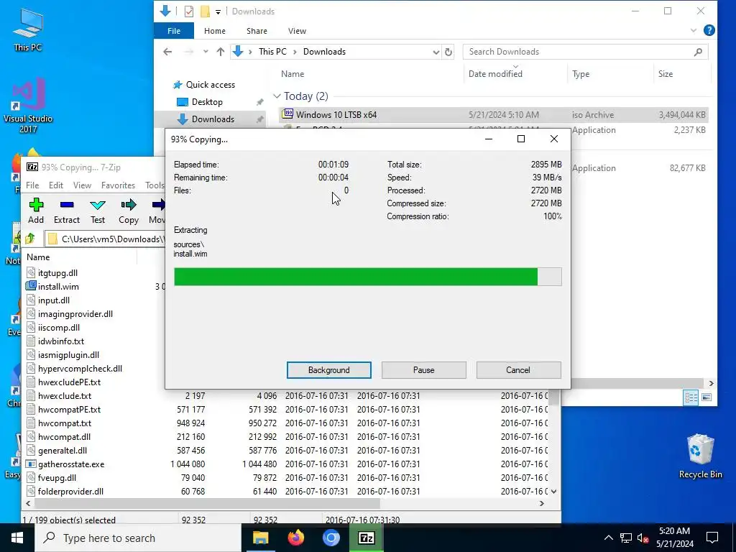Open File Explorer from the taskbar
This screenshot has height=552, width=736.
tap(260, 538)
